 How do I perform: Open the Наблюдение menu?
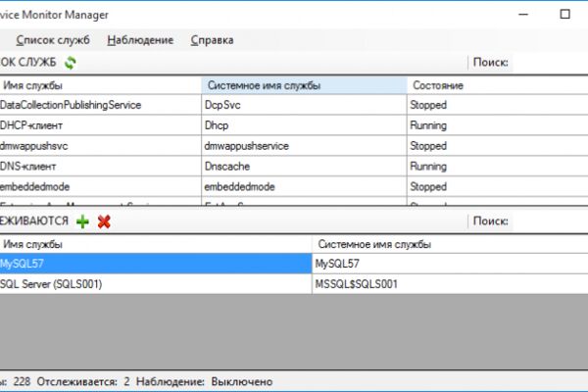[140, 40]
